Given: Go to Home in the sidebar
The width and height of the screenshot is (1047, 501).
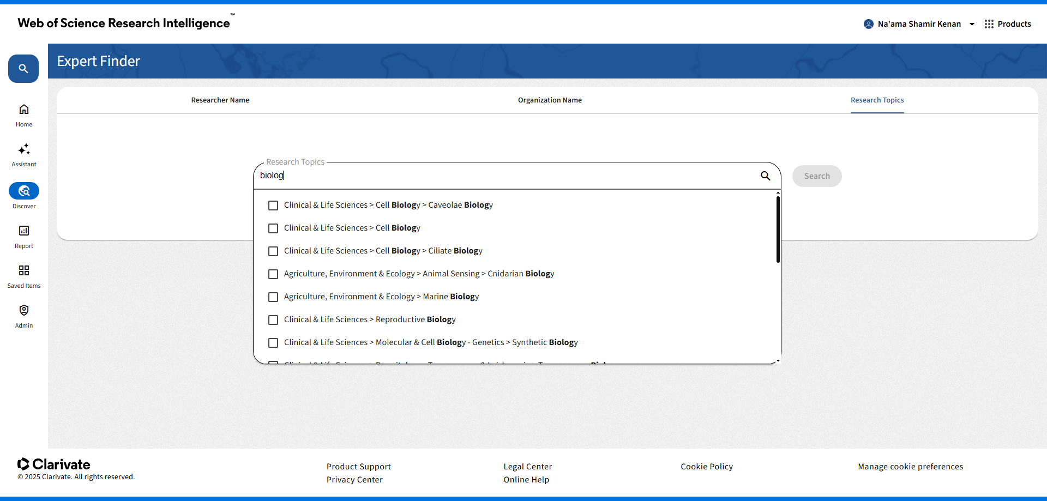Looking at the screenshot, I should pos(24,116).
